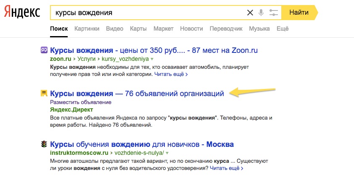
Task: Click the Yandex Direct yellow favicon
Action: tap(44, 94)
